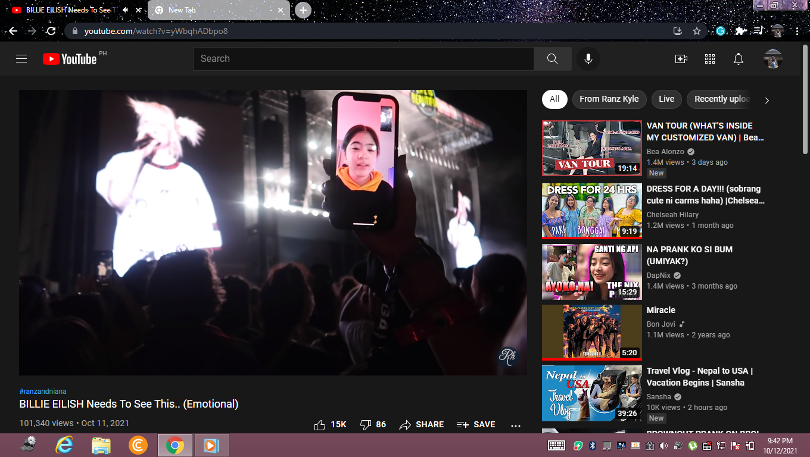Open the Chrome three-dot menu
Image resolution: width=810 pixels, height=457 pixels.
(x=797, y=31)
